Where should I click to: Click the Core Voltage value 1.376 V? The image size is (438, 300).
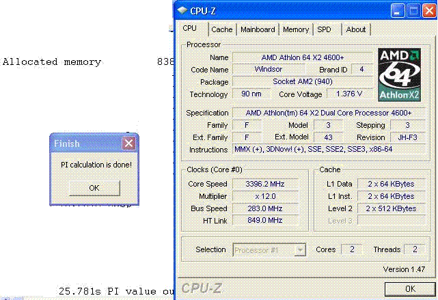pos(349,94)
